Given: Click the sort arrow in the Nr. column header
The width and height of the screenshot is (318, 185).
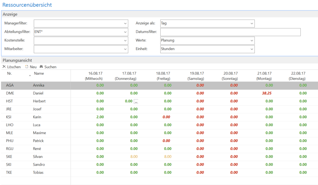Looking at the screenshot, I should (30, 75).
